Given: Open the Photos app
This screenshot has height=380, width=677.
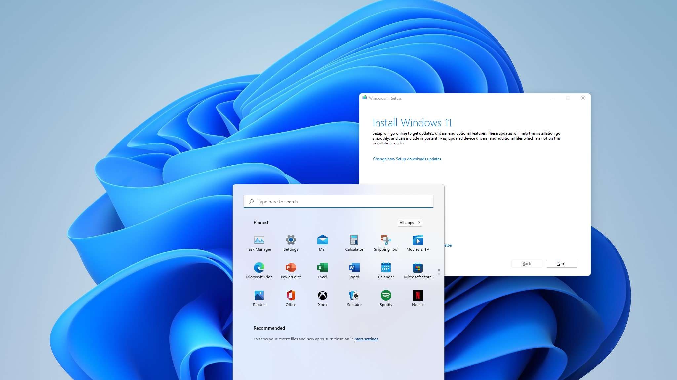Looking at the screenshot, I should (259, 299).
